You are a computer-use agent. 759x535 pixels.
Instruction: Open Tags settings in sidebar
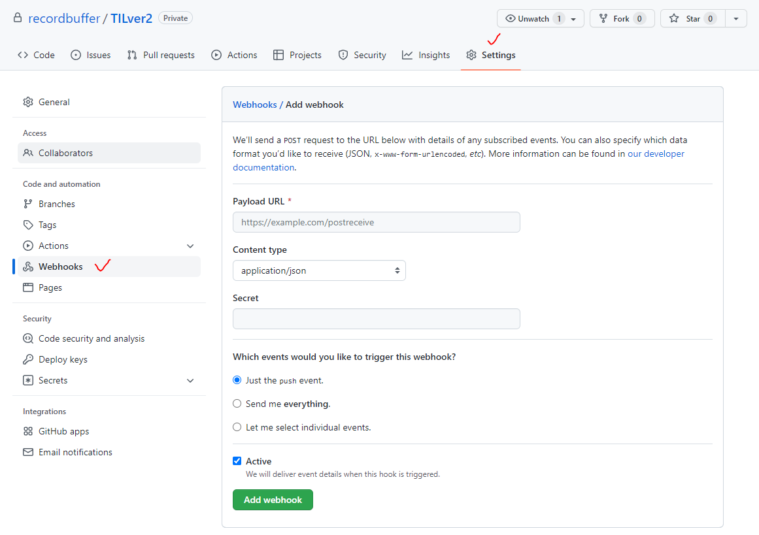click(109, 225)
